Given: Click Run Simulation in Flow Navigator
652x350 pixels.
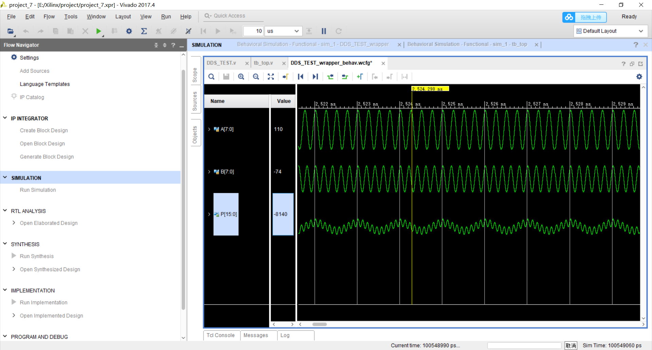Looking at the screenshot, I should tap(38, 190).
